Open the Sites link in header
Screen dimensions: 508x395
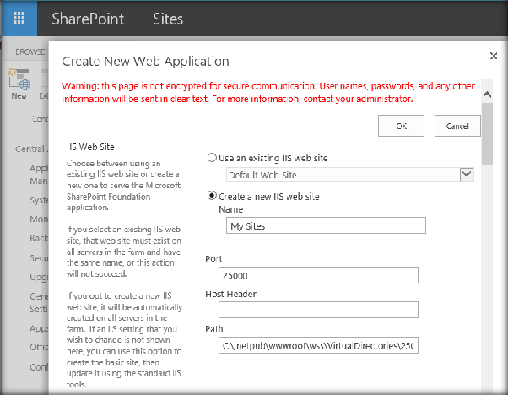pyautogui.click(x=168, y=19)
